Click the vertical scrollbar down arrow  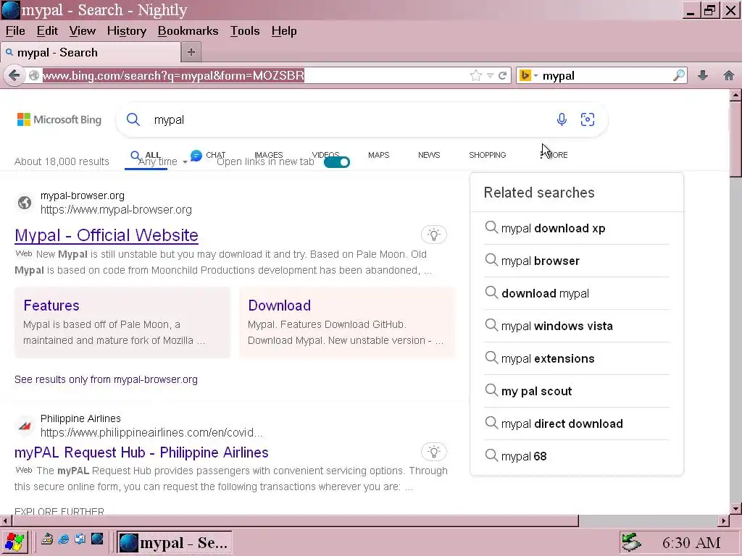pos(735,509)
